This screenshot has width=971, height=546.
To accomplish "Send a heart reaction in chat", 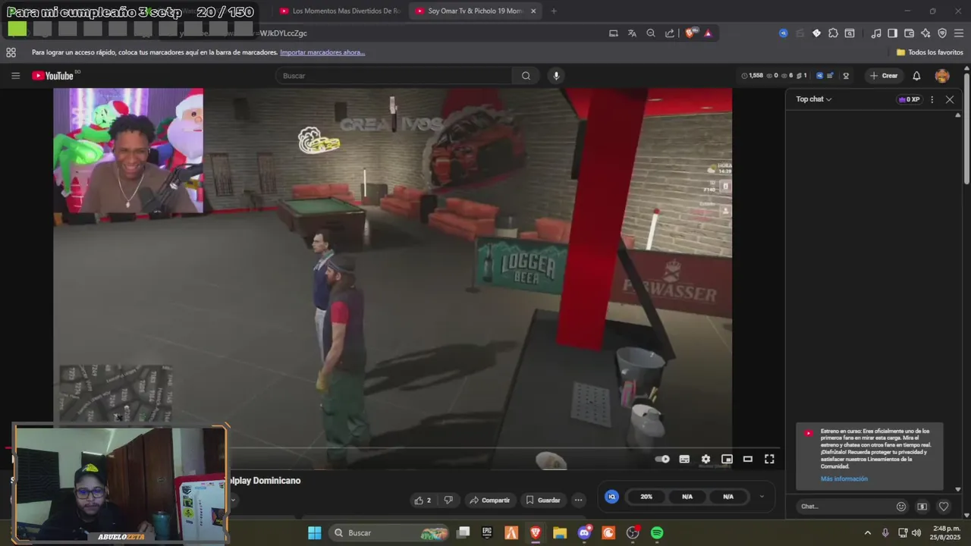I will point(944,507).
